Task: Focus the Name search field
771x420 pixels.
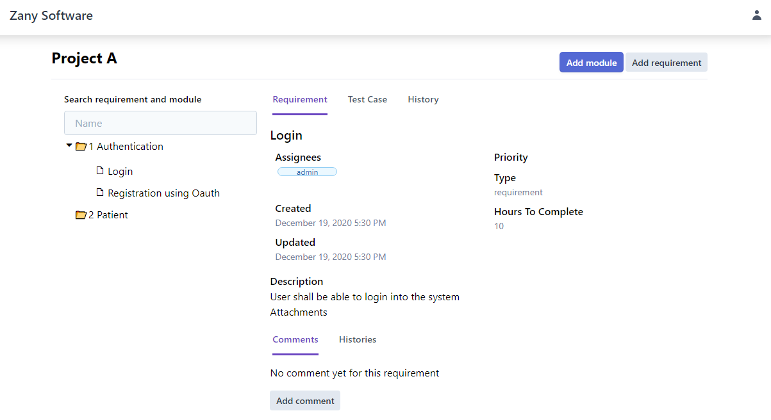Action: 160,123
